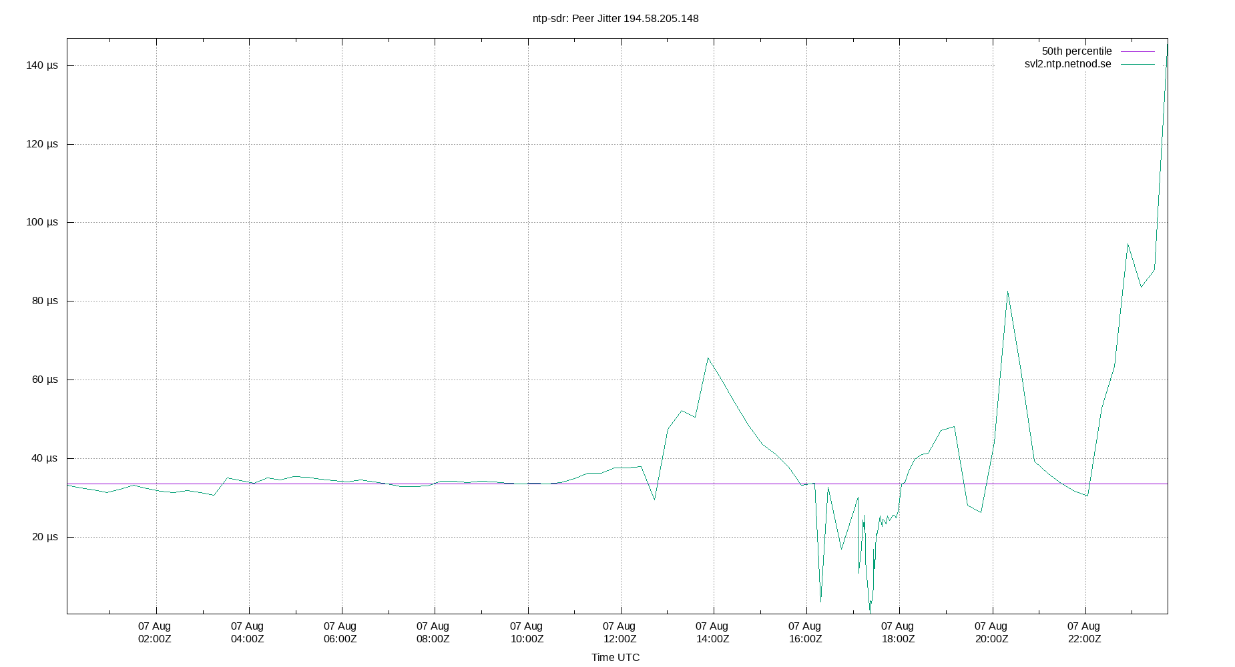Click the jitter spike just after 20:00Z near 82 µs
Image resolution: width=1235 pixels, height=667 pixels.
tap(1007, 291)
